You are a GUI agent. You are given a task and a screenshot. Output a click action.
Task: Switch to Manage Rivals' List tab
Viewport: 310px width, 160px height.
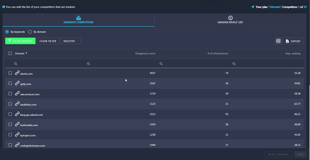pyautogui.click(x=230, y=20)
